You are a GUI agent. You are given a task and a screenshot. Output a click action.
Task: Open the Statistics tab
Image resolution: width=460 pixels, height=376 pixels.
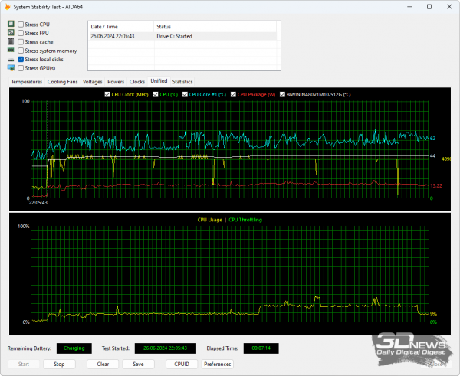(182, 81)
